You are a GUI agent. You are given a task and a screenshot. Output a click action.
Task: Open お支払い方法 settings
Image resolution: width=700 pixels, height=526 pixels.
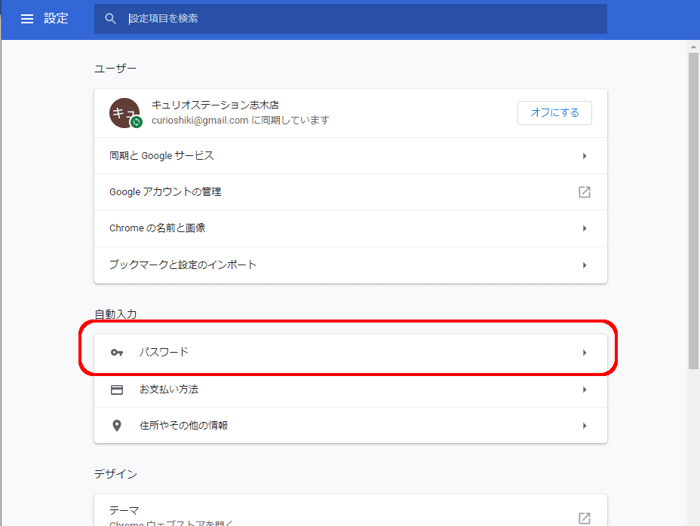(351, 390)
